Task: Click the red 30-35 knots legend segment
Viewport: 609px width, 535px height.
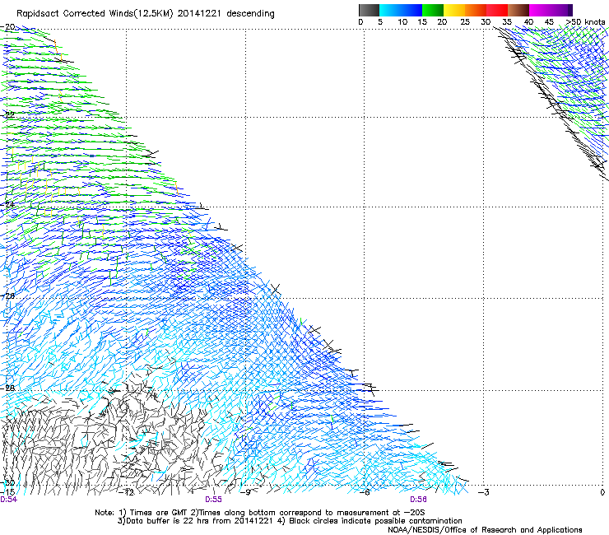Action: click(x=497, y=10)
